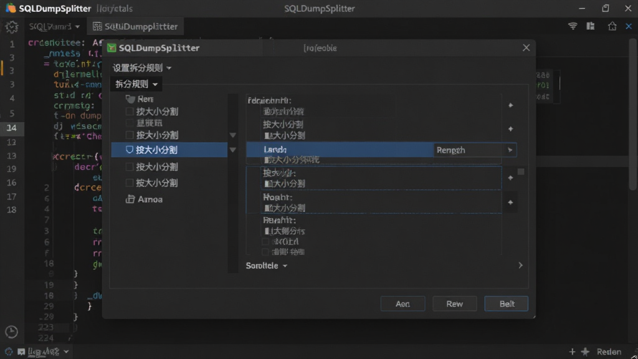Toggle the lowest small checkbox in right panel
This screenshot has width=638, height=359.
265,252
